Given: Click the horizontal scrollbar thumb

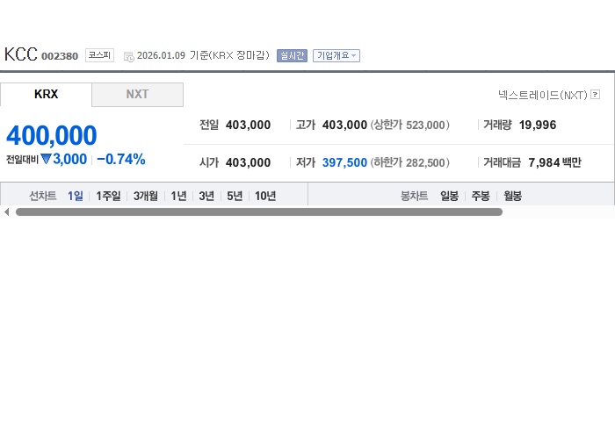Looking at the screenshot, I should tap(259, 211).
